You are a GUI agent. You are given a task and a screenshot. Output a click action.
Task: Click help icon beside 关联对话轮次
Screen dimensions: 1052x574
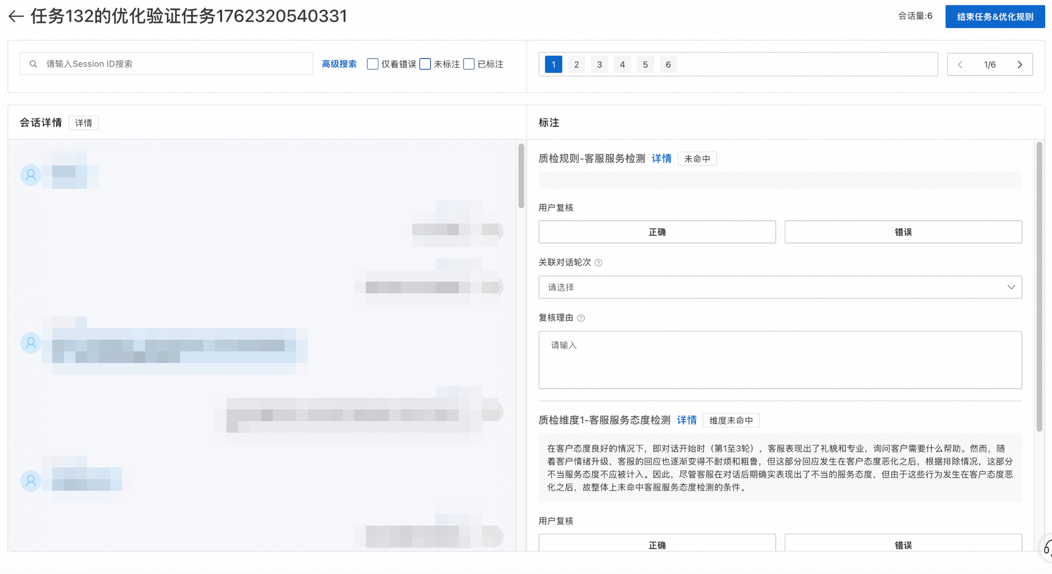(x=599, y=263)
